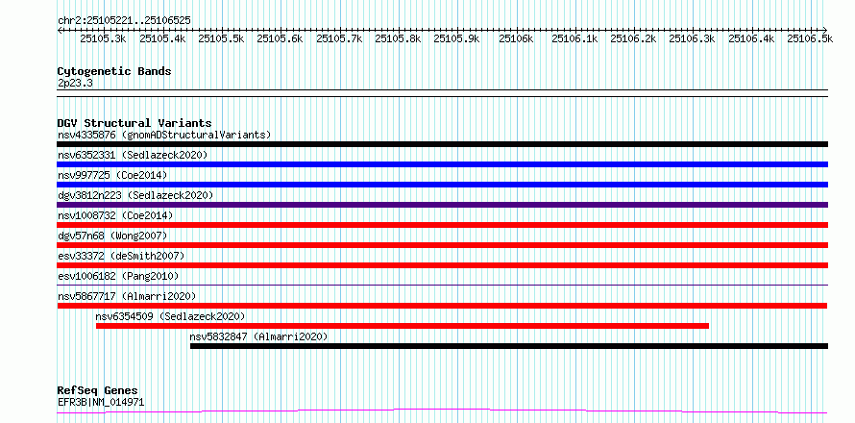Click the 25106k ruler label
Viewport: 855px width, 423px height.
[516, 38]
